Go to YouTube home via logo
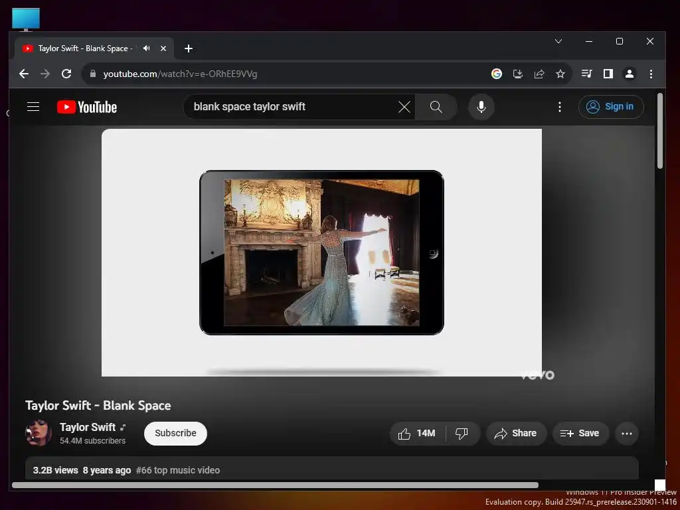680x510 pixels. tap(87, 107)
